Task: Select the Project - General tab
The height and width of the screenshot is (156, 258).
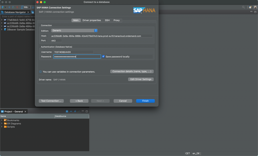Action: click(x=14, y=112)
